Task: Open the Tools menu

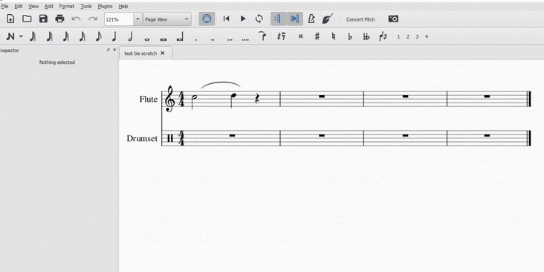Action: tap(86, 6)
